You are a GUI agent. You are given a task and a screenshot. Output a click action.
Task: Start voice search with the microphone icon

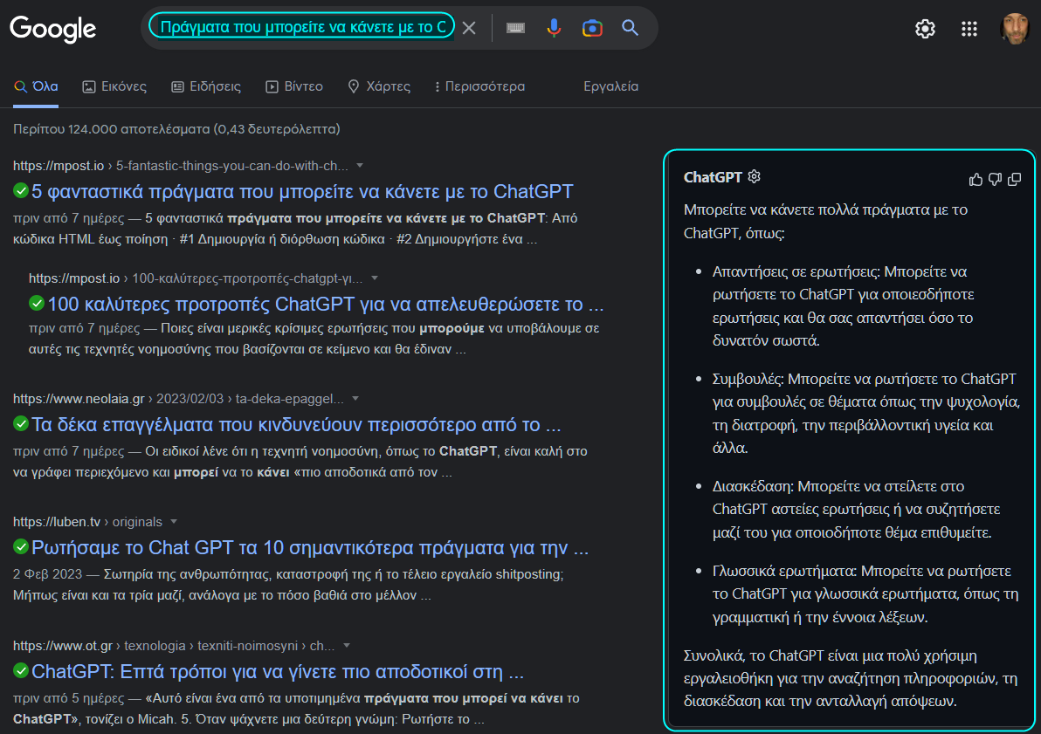(x=554, y=28)
